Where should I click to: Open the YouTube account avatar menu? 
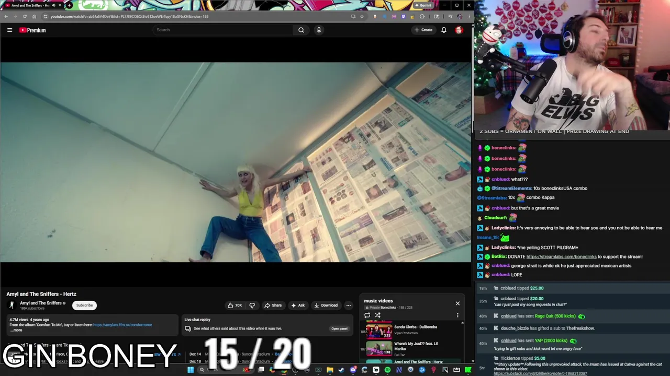459,30
